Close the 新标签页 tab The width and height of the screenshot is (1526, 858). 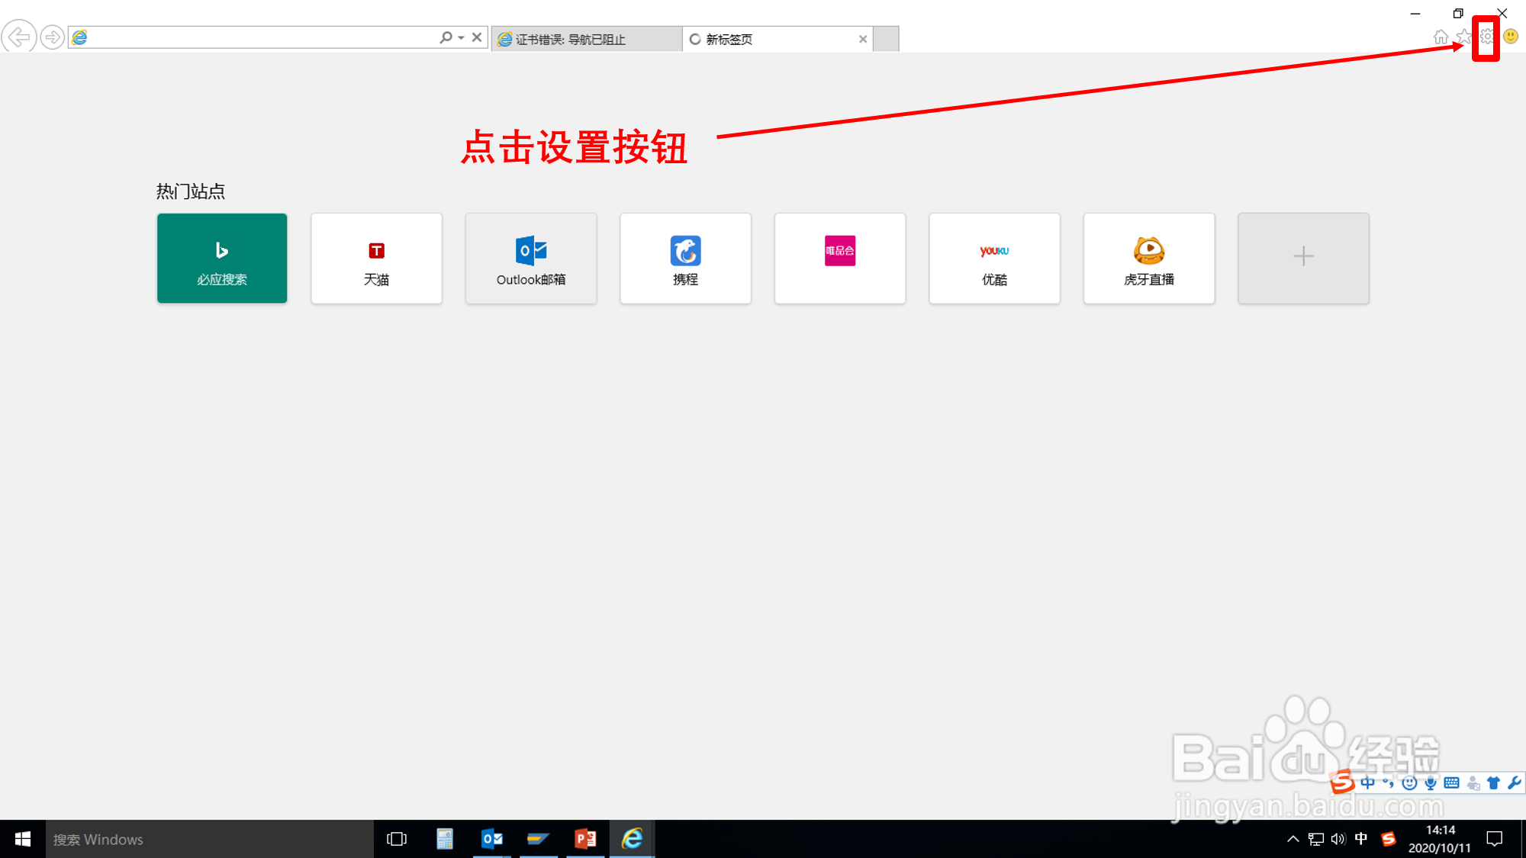(863, 39)
